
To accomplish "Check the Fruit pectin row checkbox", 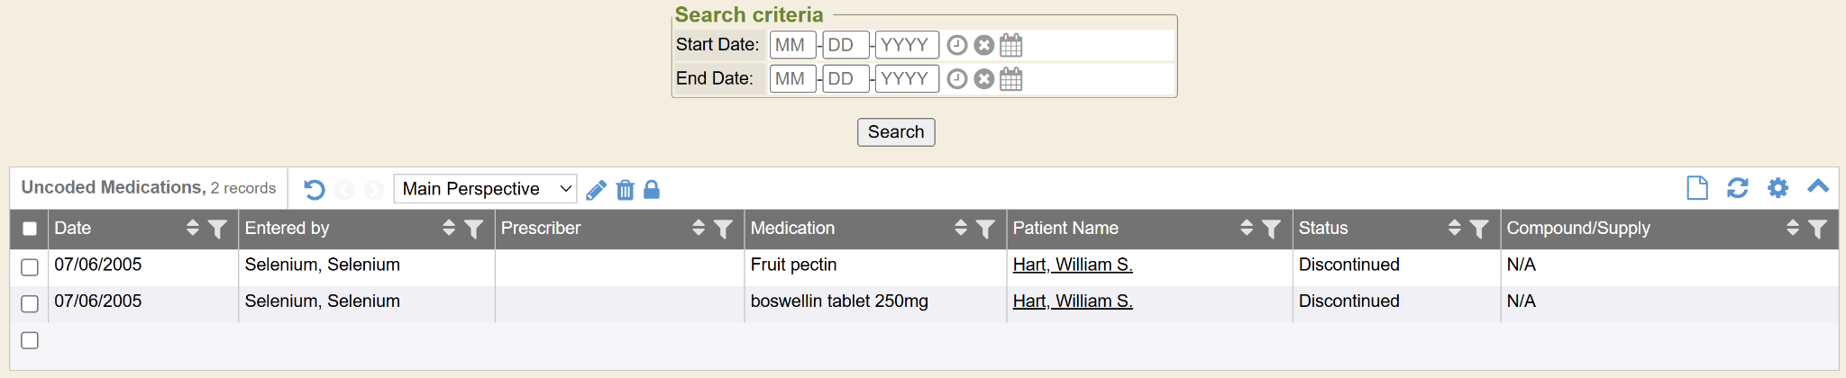I will coord(30,266).
